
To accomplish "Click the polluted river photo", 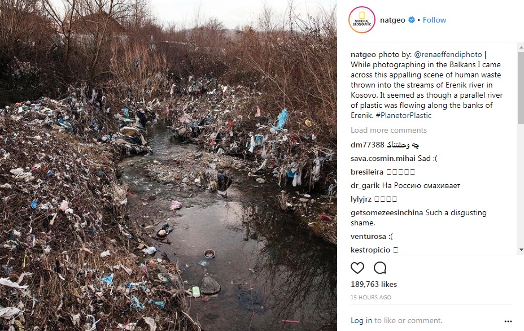I will pos(168,165).
